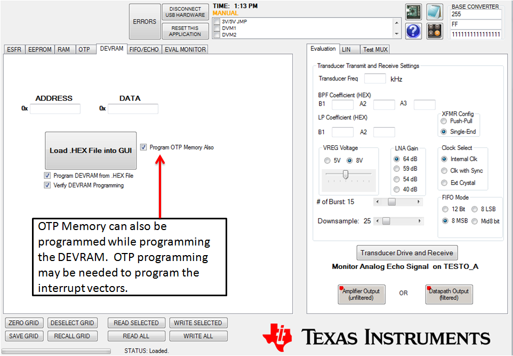Image resolution: width=513 pixels, height=356 pixels.
Task: Select the 5V VREG voltage option
Action: (x=327, y=160)
